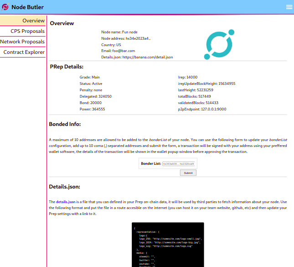
Task: Click the Overview section heading
Action: pyautogui.click(x=62, y=23)
